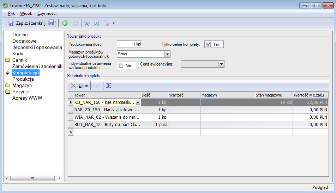
Task: Open the Widok menu
Action: pyautogui.click(x=26, y=13)
